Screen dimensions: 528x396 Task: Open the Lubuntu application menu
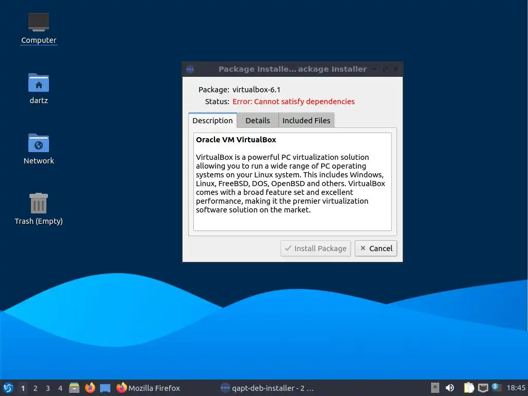[x=8, y=388]
